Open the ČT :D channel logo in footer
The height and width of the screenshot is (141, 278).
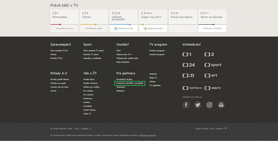pos(188,75)
